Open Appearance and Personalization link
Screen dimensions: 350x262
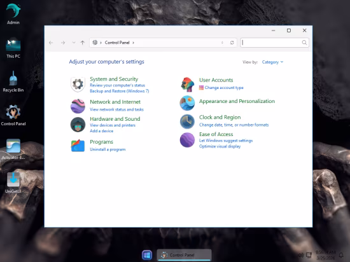pos(237,101)
